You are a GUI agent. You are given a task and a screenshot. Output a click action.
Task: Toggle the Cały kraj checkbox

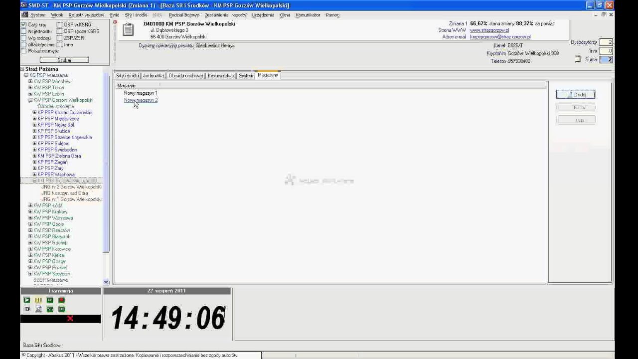[23, 24]
